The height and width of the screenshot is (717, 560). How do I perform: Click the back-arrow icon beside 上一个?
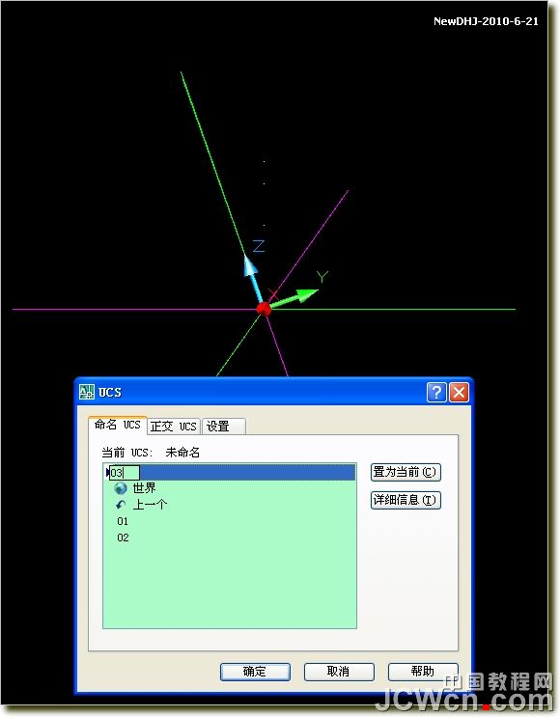(121, 505)
